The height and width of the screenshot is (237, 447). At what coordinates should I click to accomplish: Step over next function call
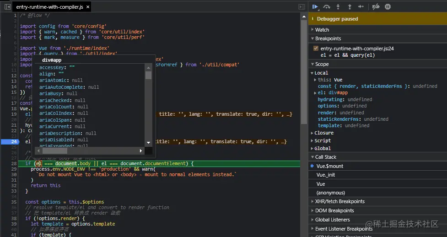(x=327, y=7)
